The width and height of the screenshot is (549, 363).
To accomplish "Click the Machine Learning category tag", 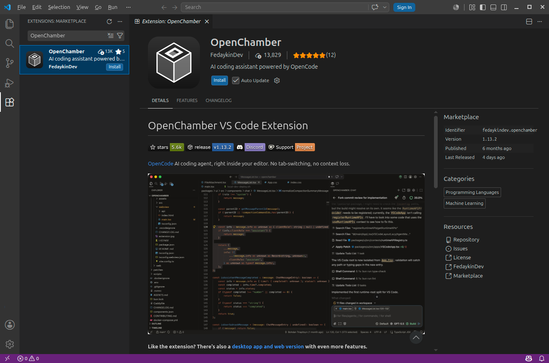I will 464,203.
